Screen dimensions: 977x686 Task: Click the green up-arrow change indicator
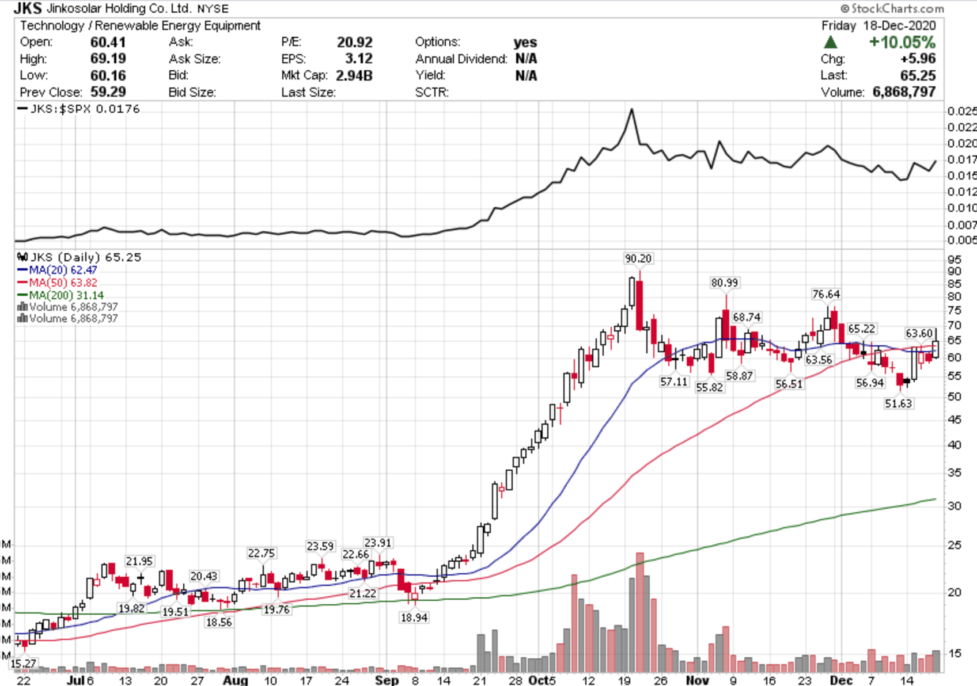830,42
